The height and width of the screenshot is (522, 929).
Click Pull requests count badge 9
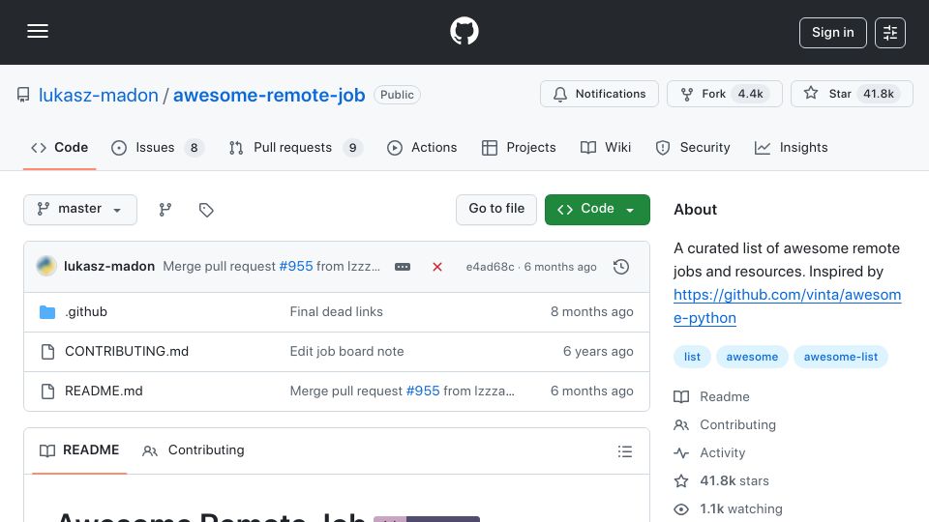pos(352,148)
